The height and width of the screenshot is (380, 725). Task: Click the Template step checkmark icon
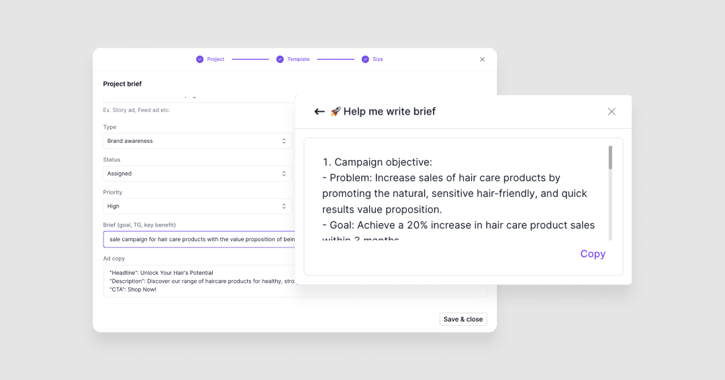(x=280, y=59)
